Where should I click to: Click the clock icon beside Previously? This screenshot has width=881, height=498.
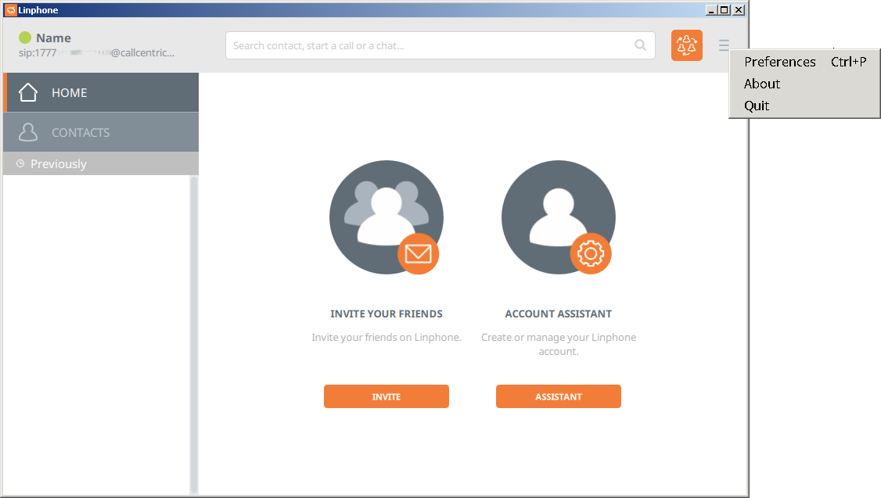pos(20,163)
